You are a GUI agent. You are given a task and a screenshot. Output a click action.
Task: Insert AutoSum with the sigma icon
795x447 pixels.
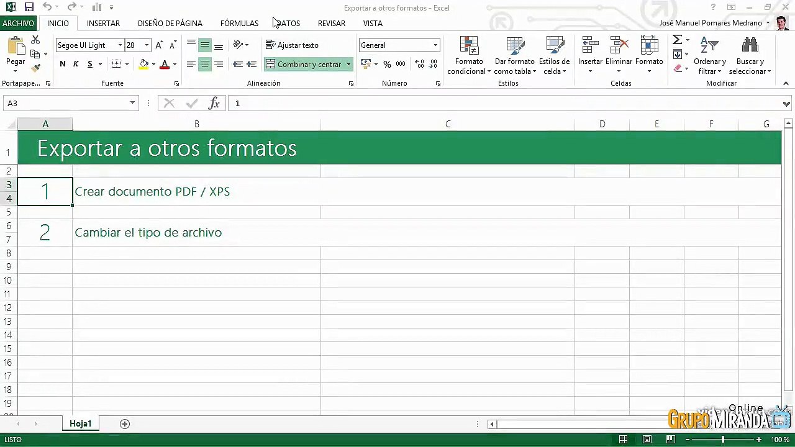678,40
